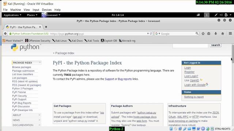Open the Nothing to report status link
Screen dimensions: 234x131
(x=194, y=97)
